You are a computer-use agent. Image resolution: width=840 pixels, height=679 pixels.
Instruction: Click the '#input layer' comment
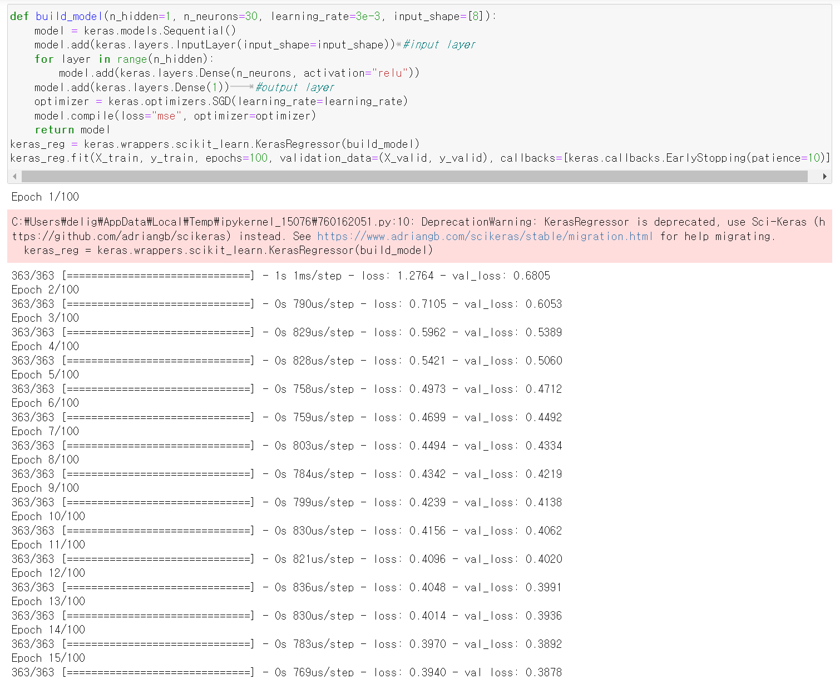pyautogui.click(x=439, y=44)
